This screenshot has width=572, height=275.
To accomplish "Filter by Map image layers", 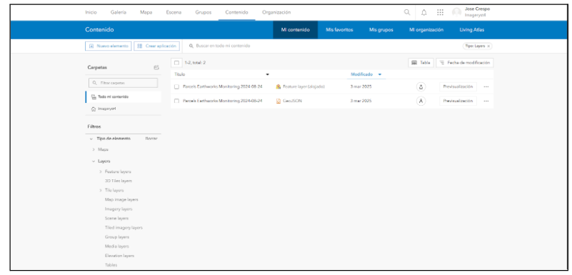I will pos(121,200).
